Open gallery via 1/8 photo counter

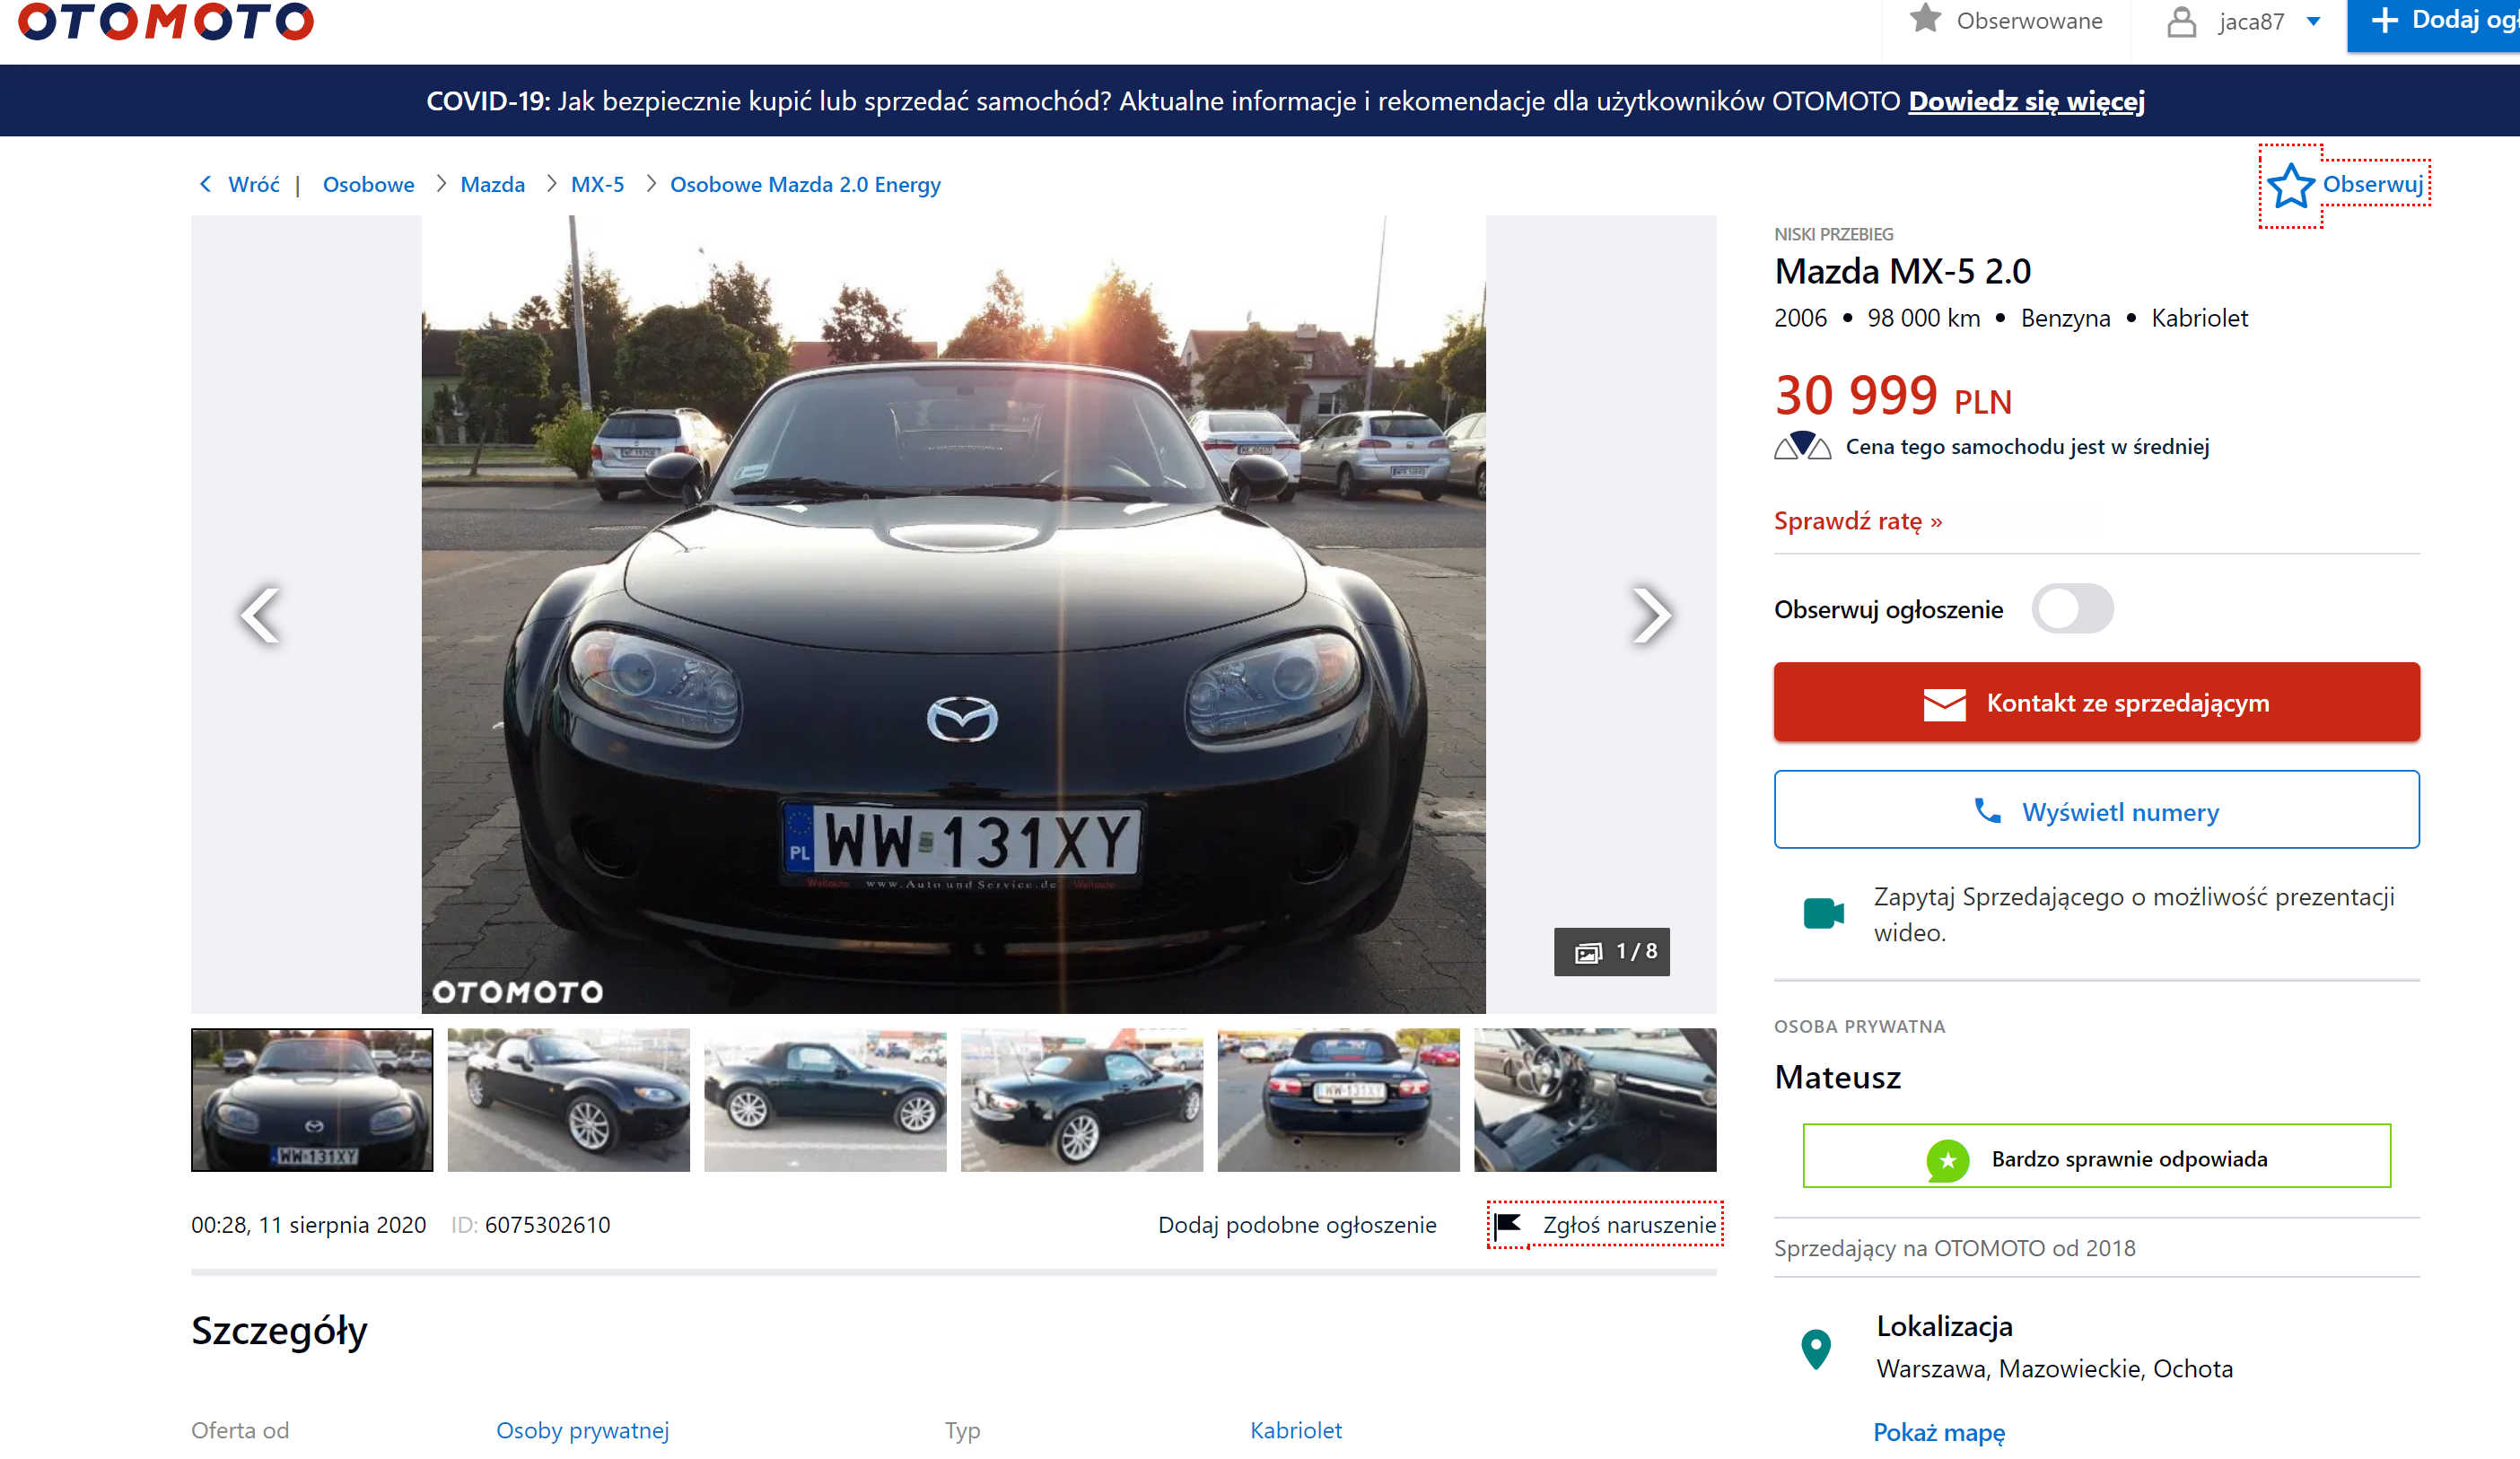(1611, 951)
